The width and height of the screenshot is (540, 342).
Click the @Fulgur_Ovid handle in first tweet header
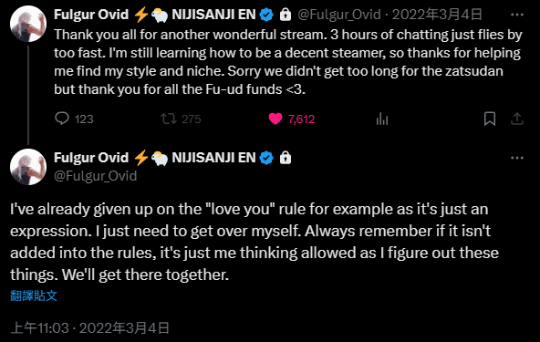tap(339, 15)
